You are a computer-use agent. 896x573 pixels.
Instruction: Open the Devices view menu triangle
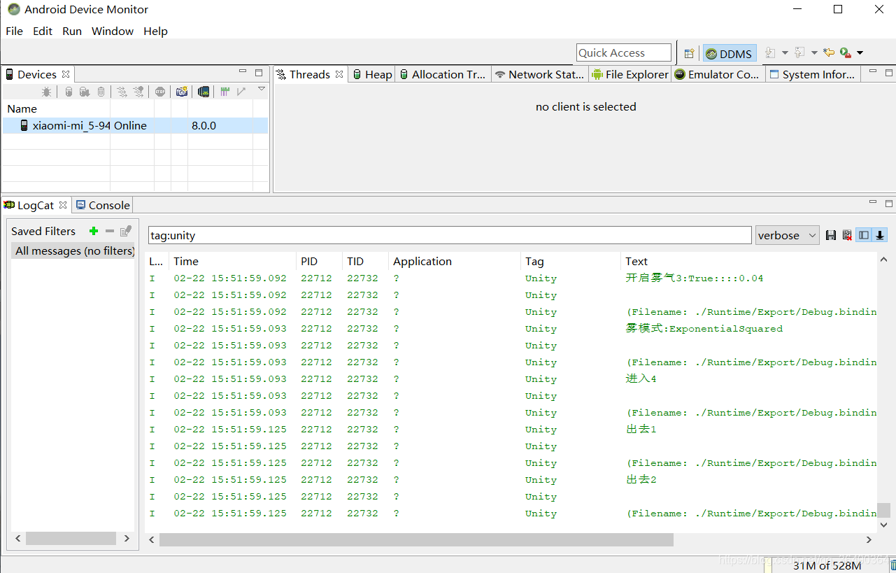(262, 89)
